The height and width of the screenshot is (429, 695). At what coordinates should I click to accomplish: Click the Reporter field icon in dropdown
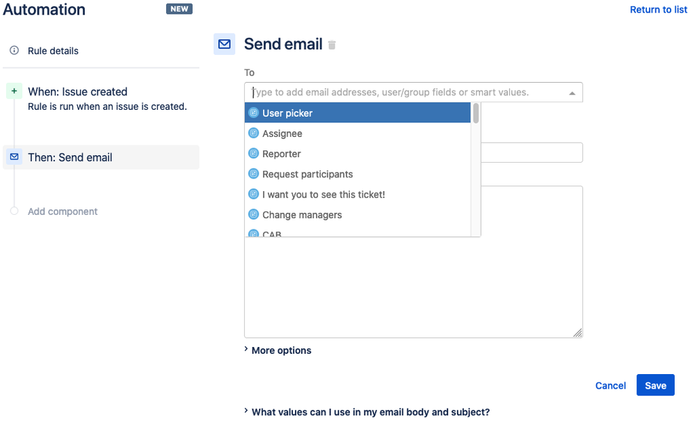pos(253,154)
